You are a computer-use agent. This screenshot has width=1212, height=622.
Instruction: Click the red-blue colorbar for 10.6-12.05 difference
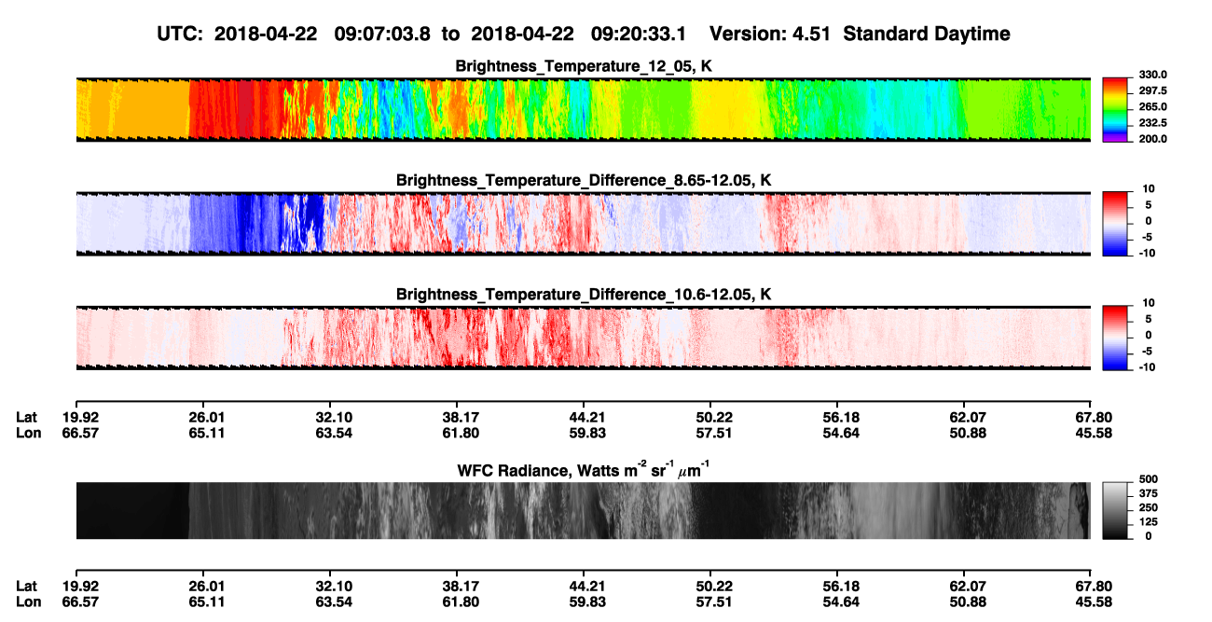point(1116,338)
